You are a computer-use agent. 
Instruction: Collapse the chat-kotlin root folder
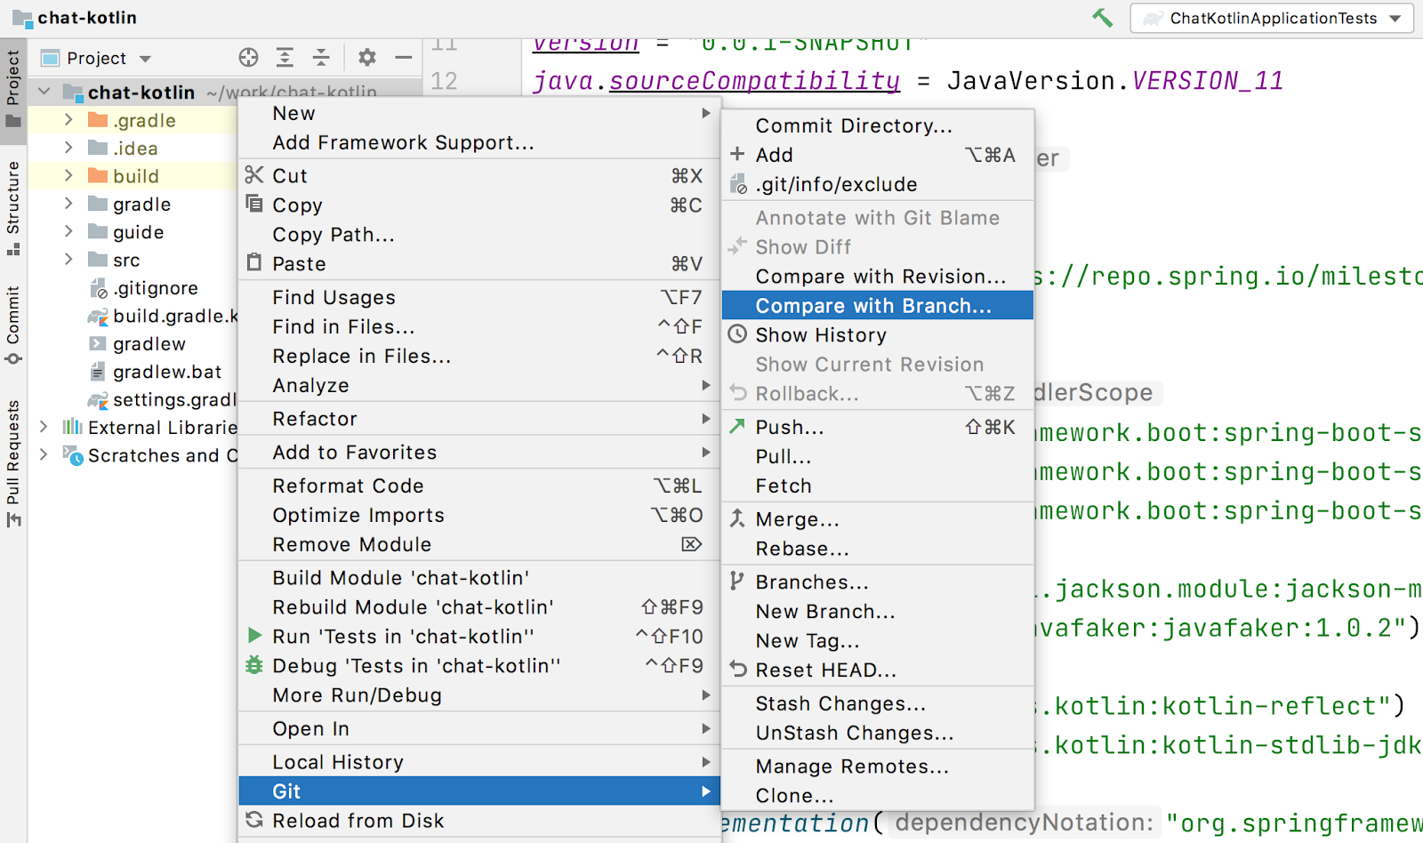coord(44,92)
